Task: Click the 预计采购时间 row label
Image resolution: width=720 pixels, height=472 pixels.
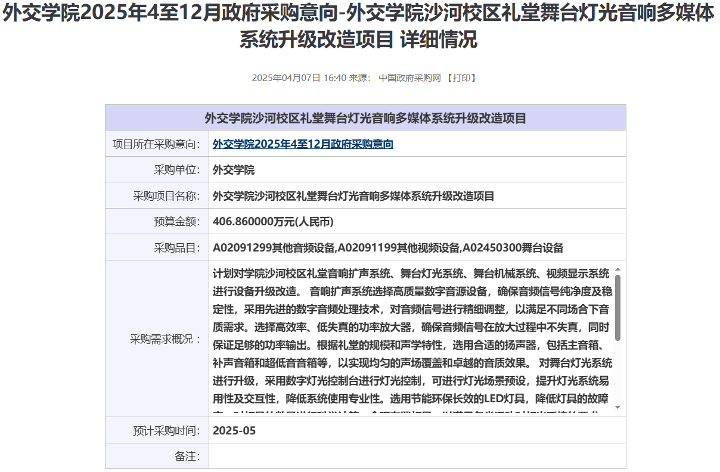Action: pyautogui.click(x=167, y=430)
